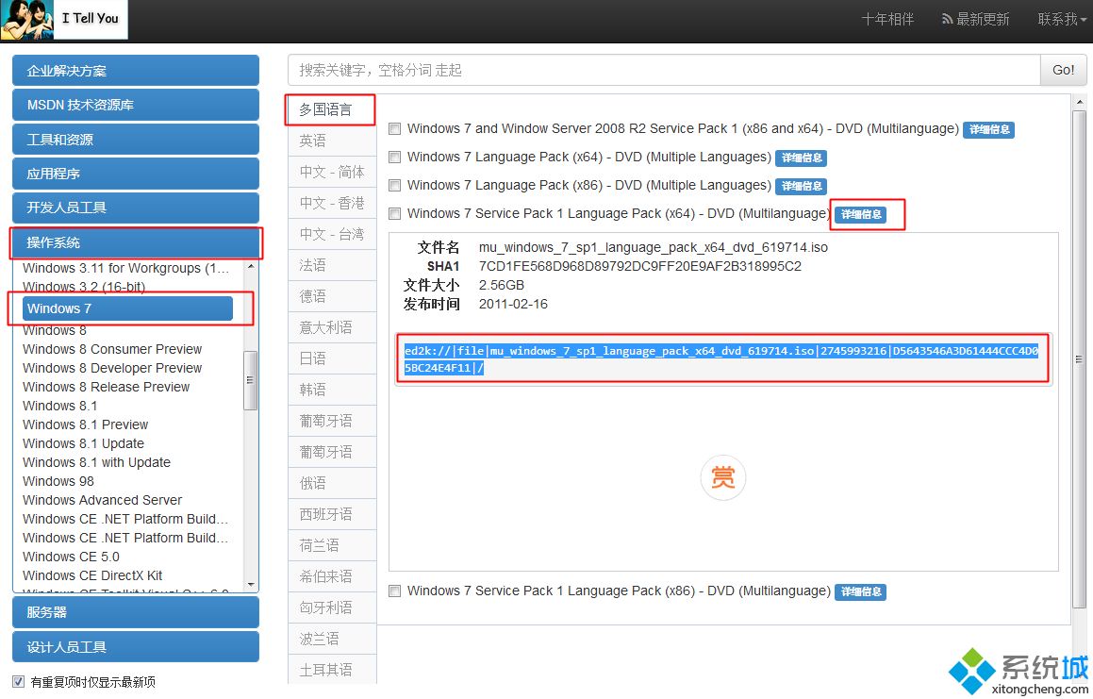Check Windows 7 Language Pack (x64) checkbox
The width and height of the screenshot is (1093, 699).
pos(394,158)
